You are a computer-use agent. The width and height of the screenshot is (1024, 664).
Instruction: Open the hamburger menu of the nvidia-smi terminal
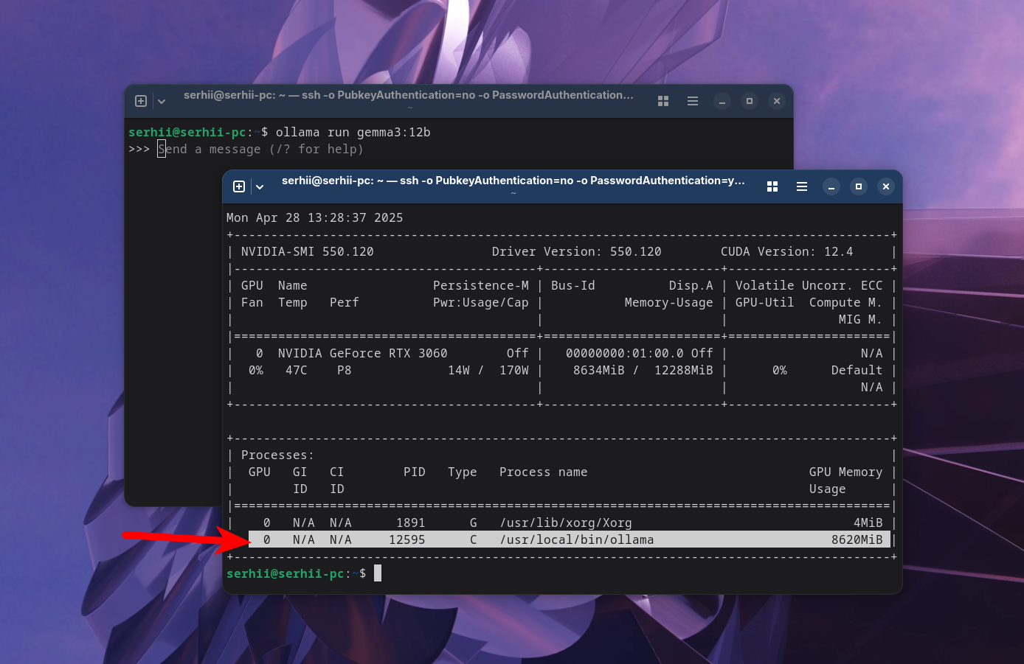coord(802,186)
